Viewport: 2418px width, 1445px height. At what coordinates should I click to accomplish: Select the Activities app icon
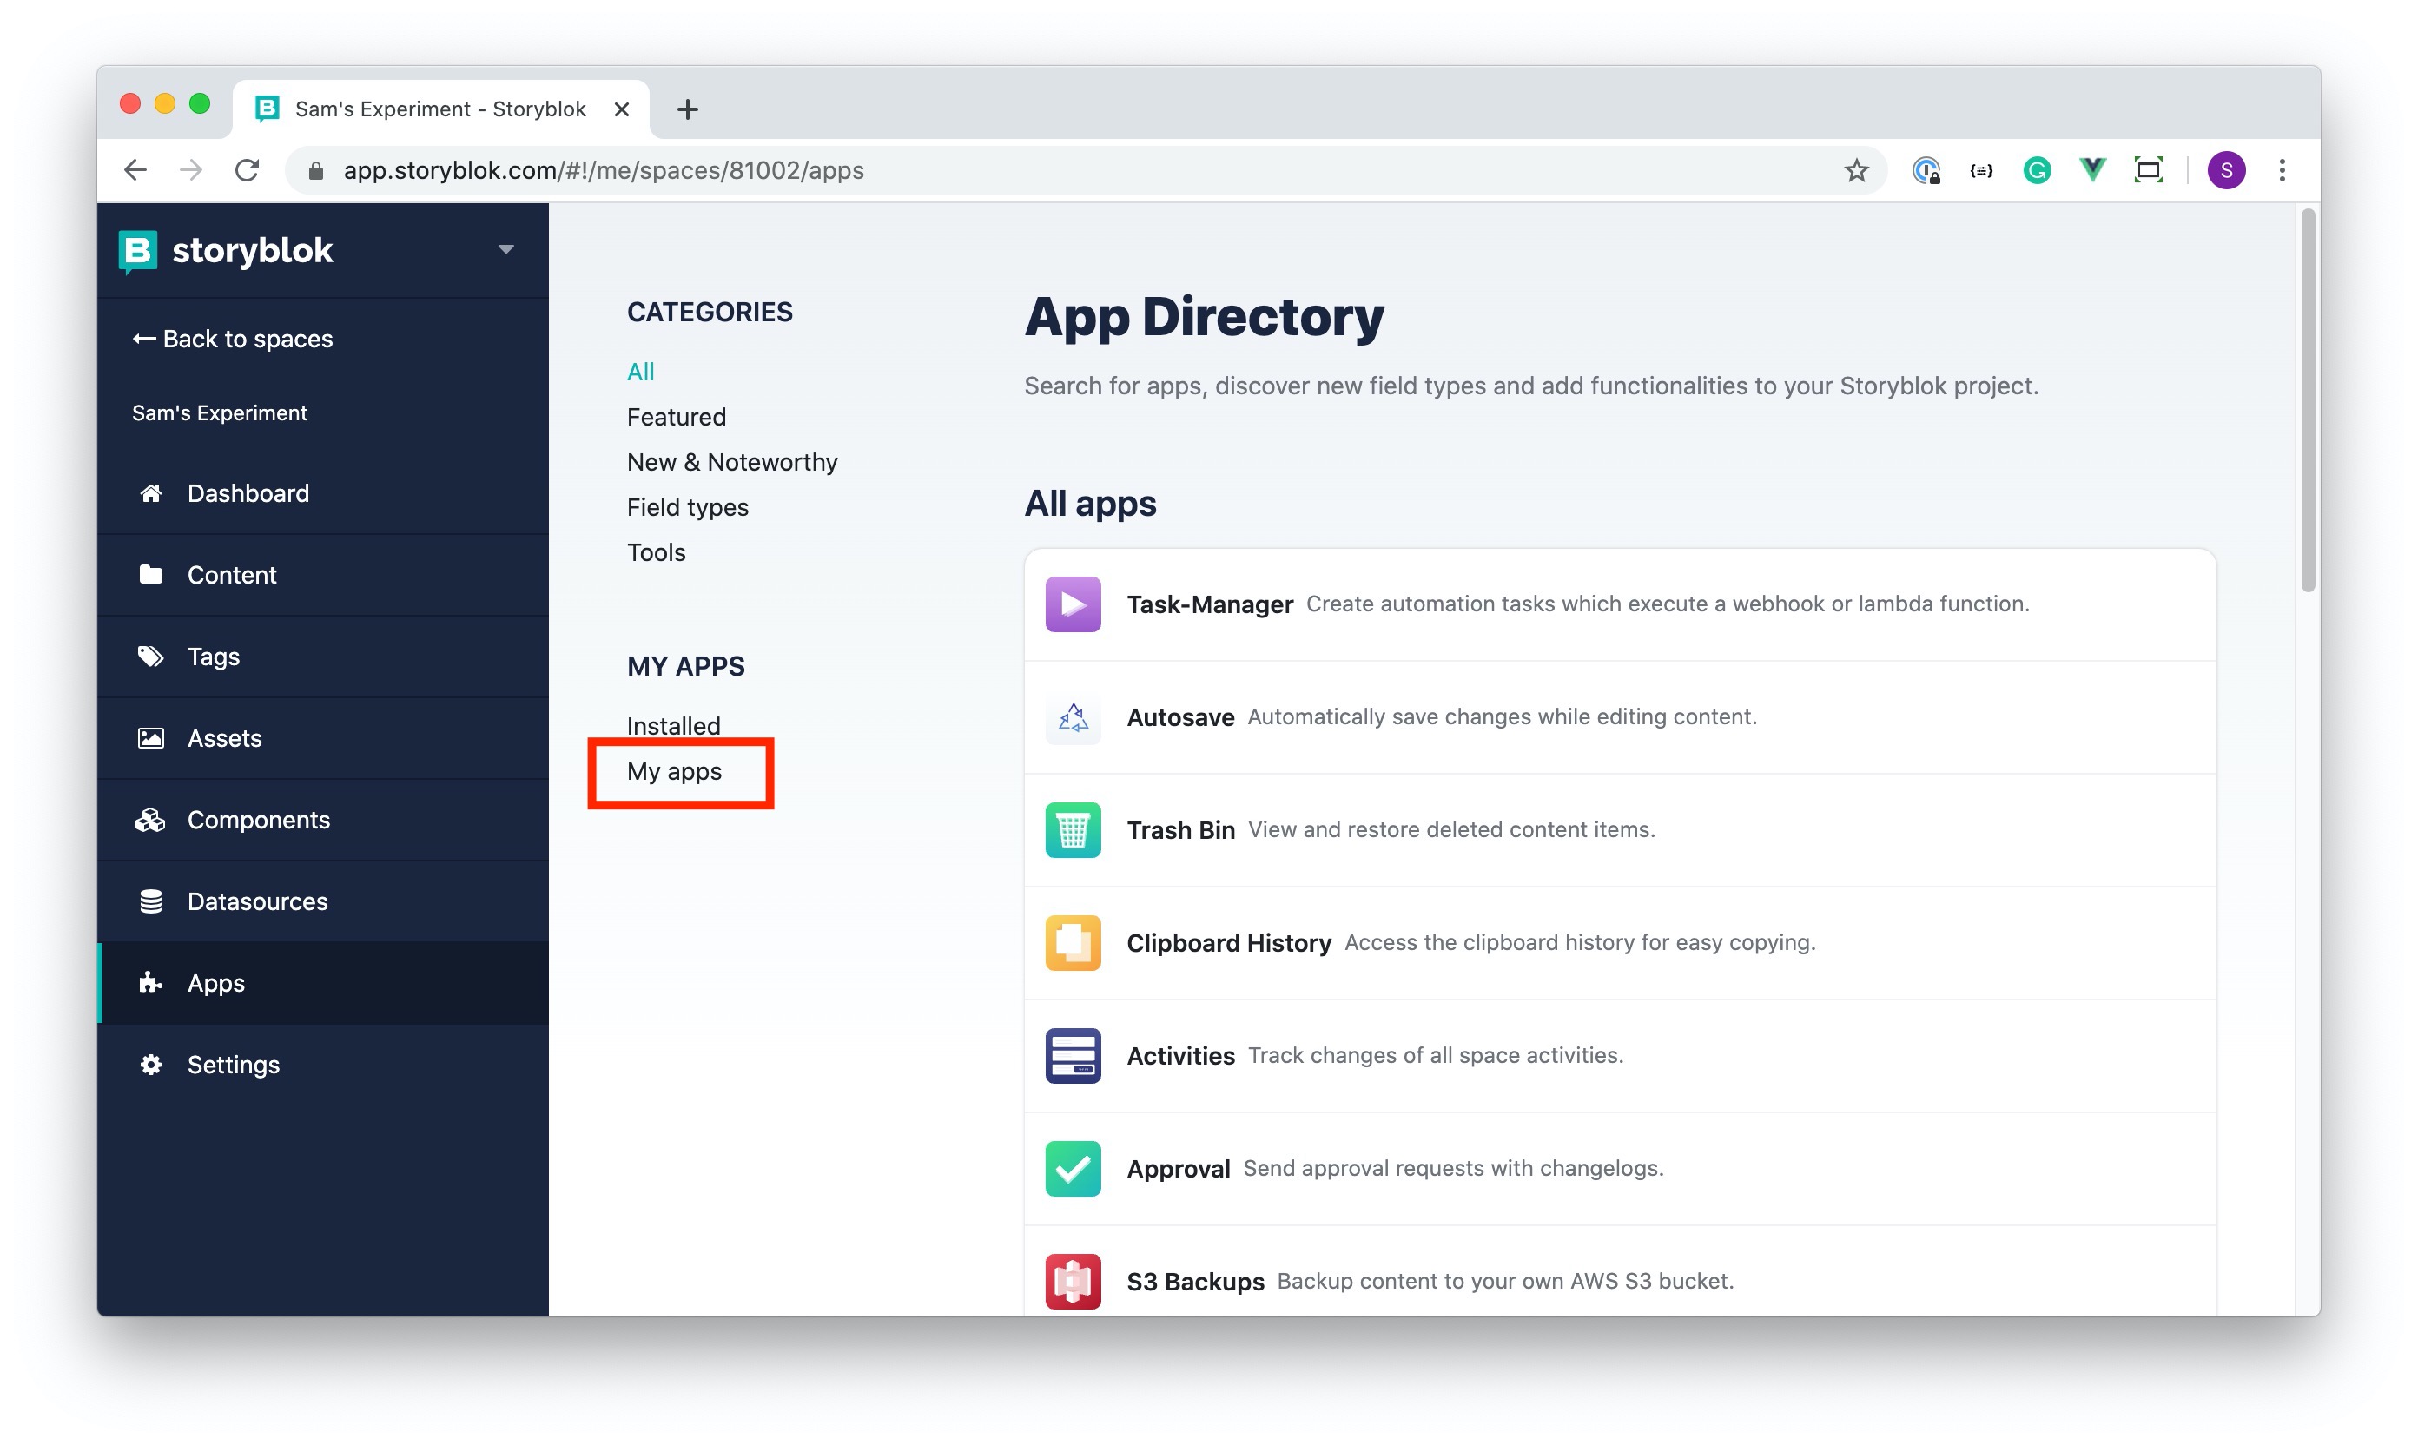pos(1072,1055)
